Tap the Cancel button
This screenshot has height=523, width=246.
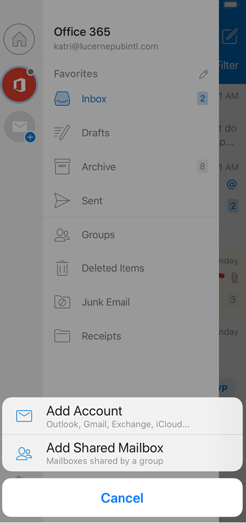(122, 498)
